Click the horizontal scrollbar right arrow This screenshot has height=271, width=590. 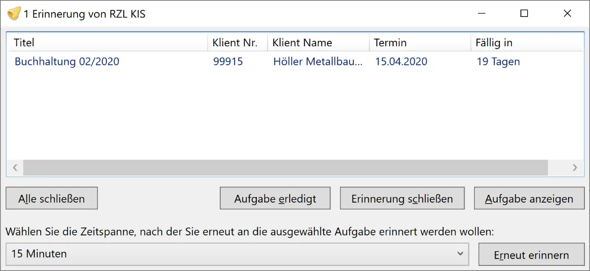coord(575,168)
